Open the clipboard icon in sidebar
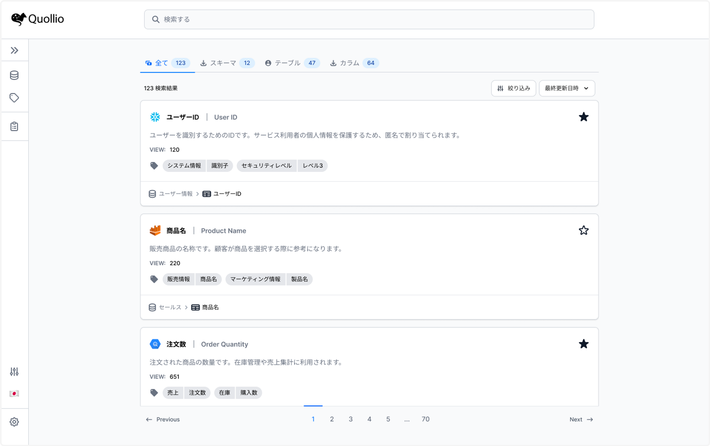710x446 pixels. pos(14,126)
